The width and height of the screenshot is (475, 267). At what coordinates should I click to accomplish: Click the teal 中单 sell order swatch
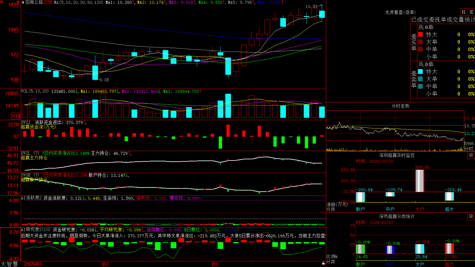click(x=420, y=86)
